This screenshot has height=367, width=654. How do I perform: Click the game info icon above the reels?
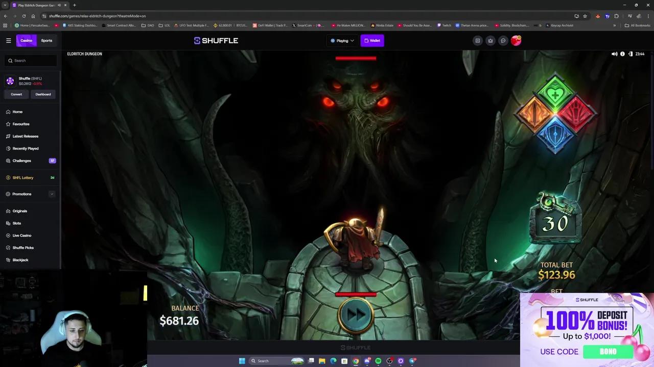click(622, 54)
